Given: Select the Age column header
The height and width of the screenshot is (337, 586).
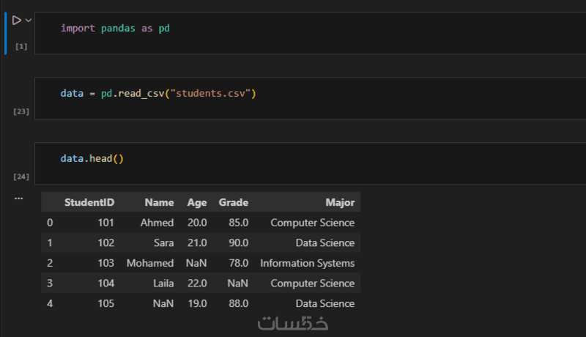Looking at the screenshot, I should click(x=196, y=203).
